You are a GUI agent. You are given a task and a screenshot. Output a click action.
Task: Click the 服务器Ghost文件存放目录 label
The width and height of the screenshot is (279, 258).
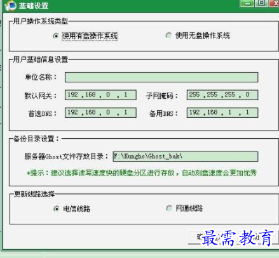[x=66, y=157]
